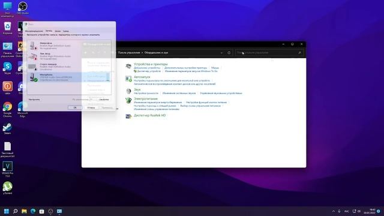
Task: Launch VEGAS Pro 15.0 from the desktop
Action: (7, 169)
